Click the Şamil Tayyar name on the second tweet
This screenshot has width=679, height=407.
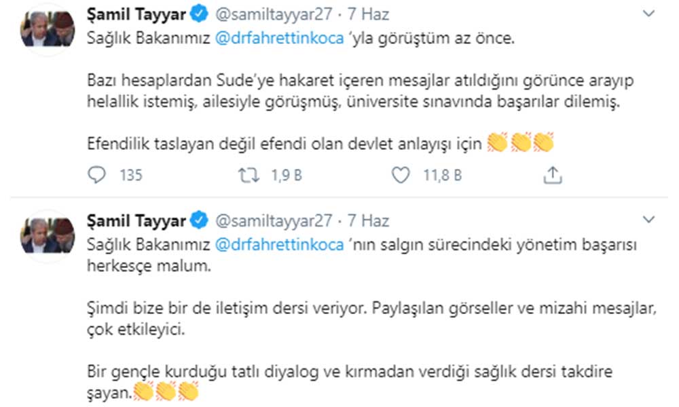tap(138, 220)
